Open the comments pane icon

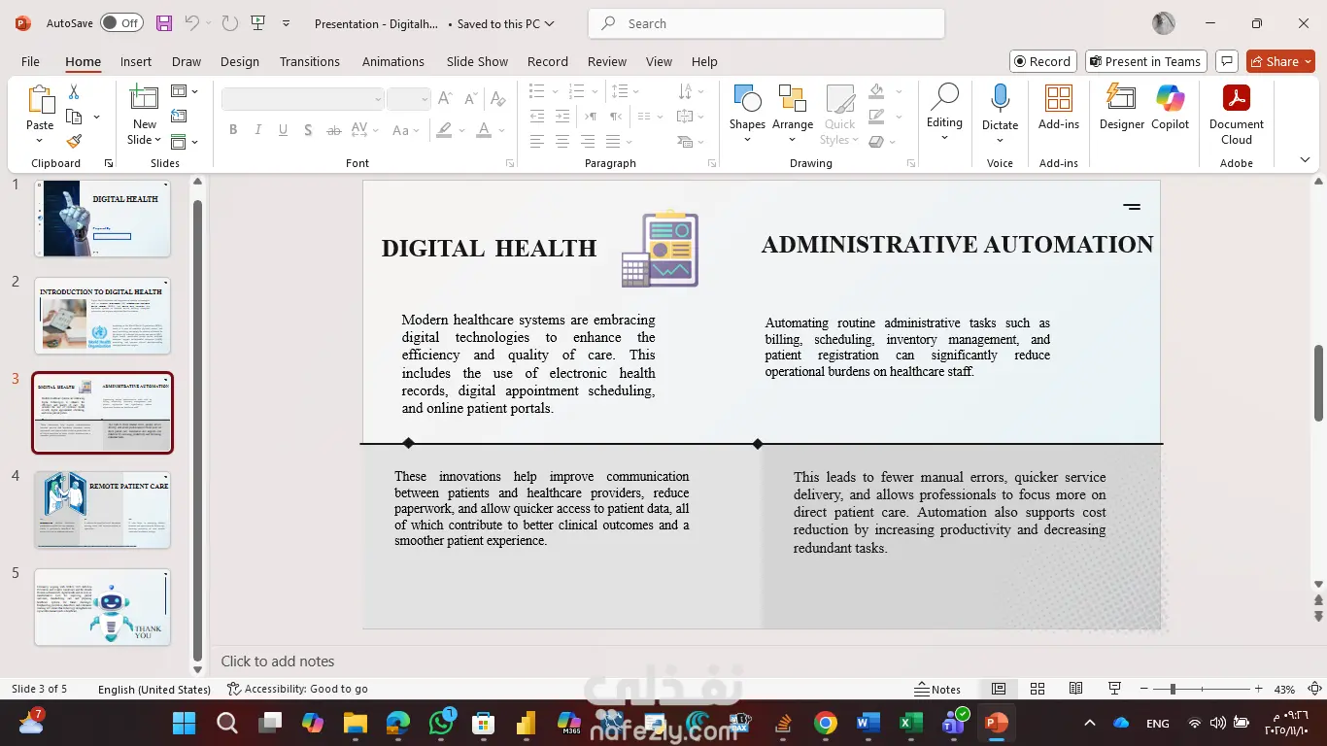click(x=1227, y=61)
